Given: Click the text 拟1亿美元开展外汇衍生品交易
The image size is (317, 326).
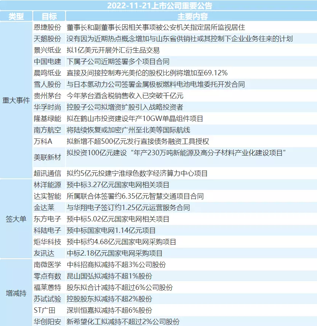Looking at the screenshot, I should (x=113, y=50).
